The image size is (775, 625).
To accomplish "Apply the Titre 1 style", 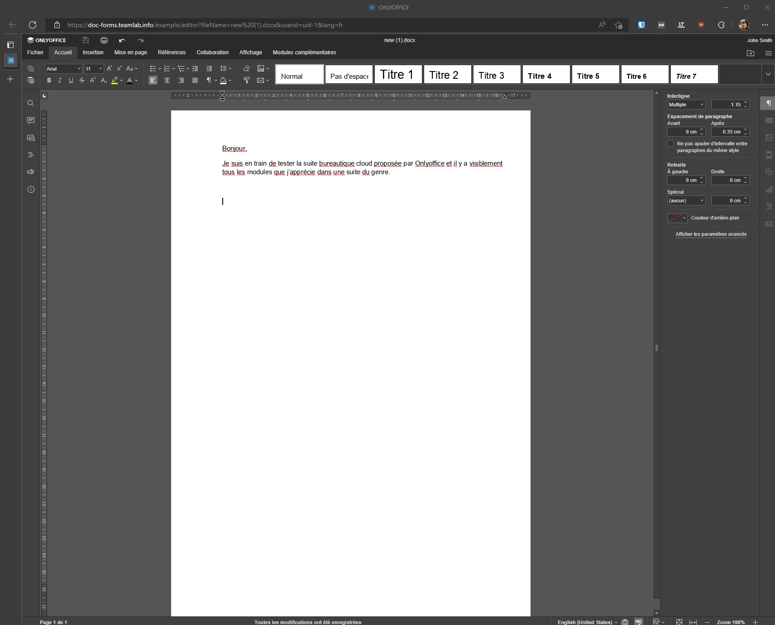I will click(x=398, y=75).
